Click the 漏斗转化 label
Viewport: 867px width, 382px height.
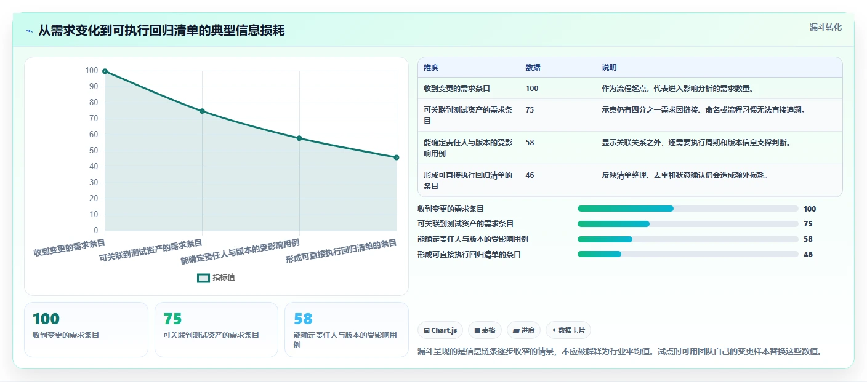point(825,27)
